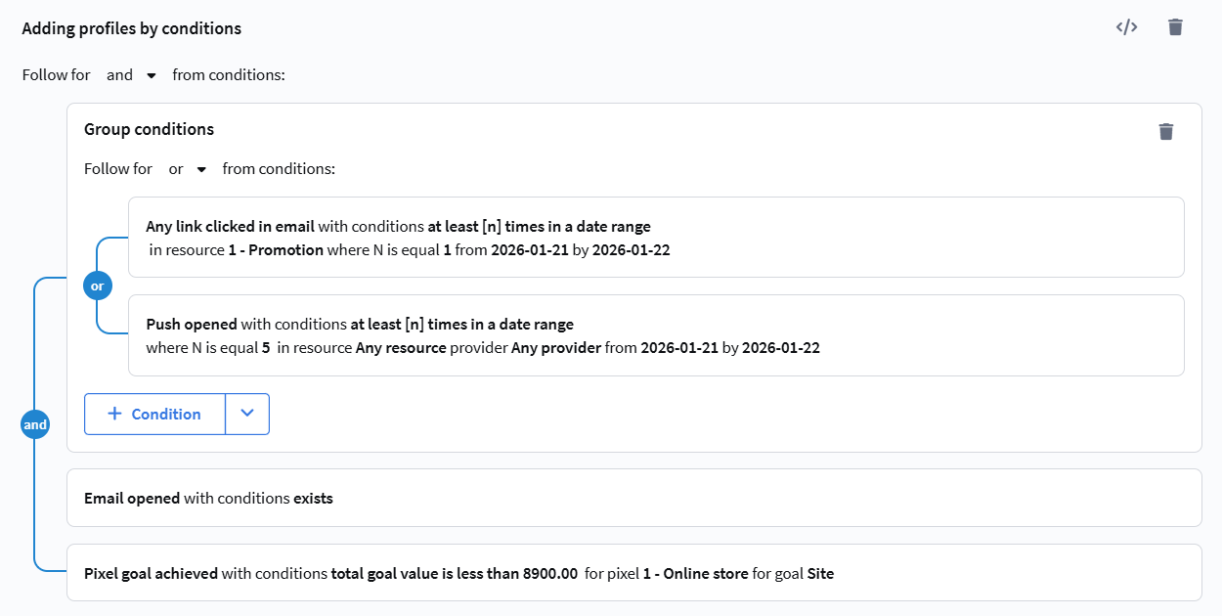Delete the Group conditions block

(1165, 131)
